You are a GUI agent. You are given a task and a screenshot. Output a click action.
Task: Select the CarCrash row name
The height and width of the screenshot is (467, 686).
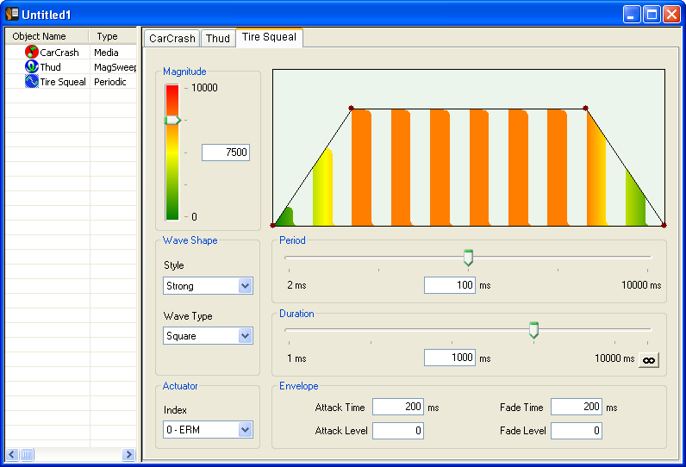pyautogui.click(x=59, y=53)
